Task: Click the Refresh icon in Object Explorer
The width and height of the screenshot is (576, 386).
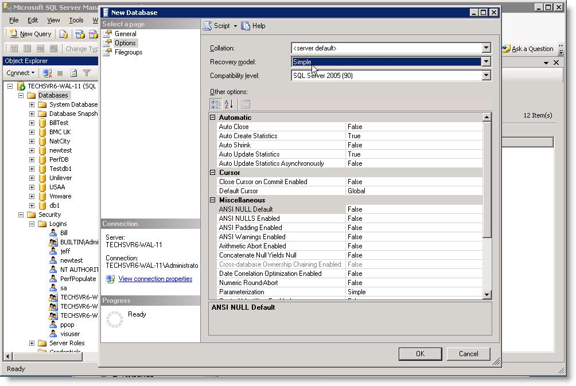Action: pos(73,73)
